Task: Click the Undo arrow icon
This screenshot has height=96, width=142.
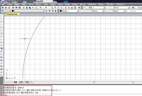Action: coord(40,8)
